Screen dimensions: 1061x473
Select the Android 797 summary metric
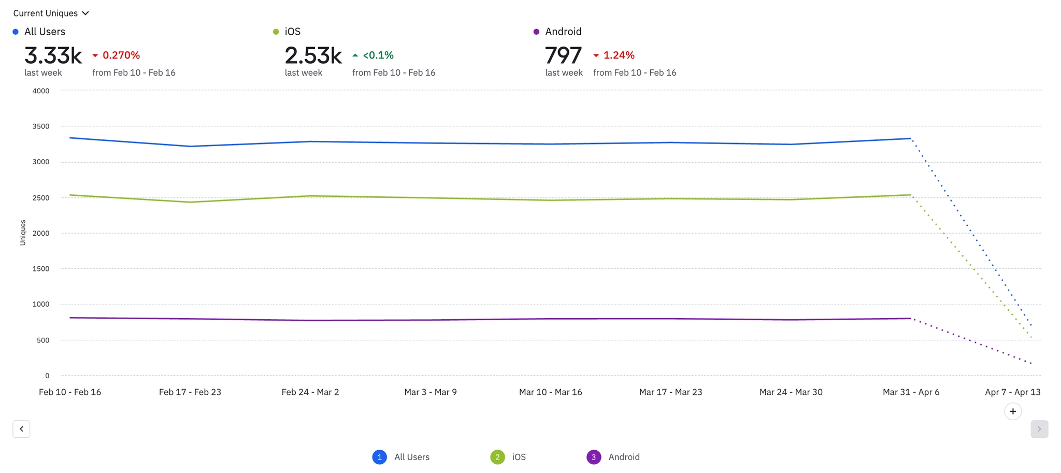(564, 55)
